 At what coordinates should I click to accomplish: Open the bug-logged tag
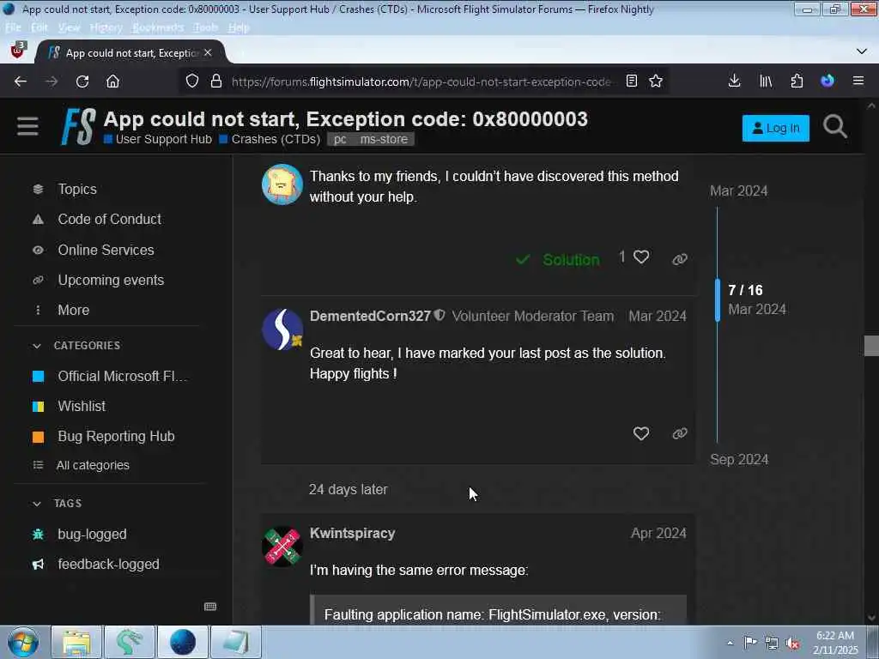pos(92,534)
